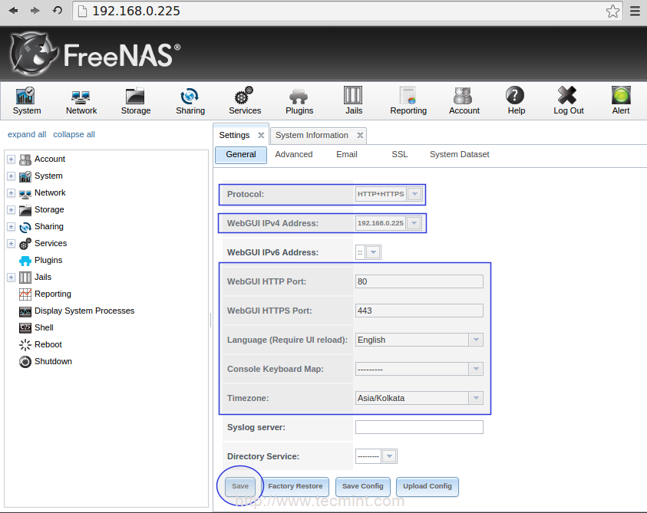Open the Directory Service dropdown
Screen dimensions: 647x513
[x=389, y=456]
